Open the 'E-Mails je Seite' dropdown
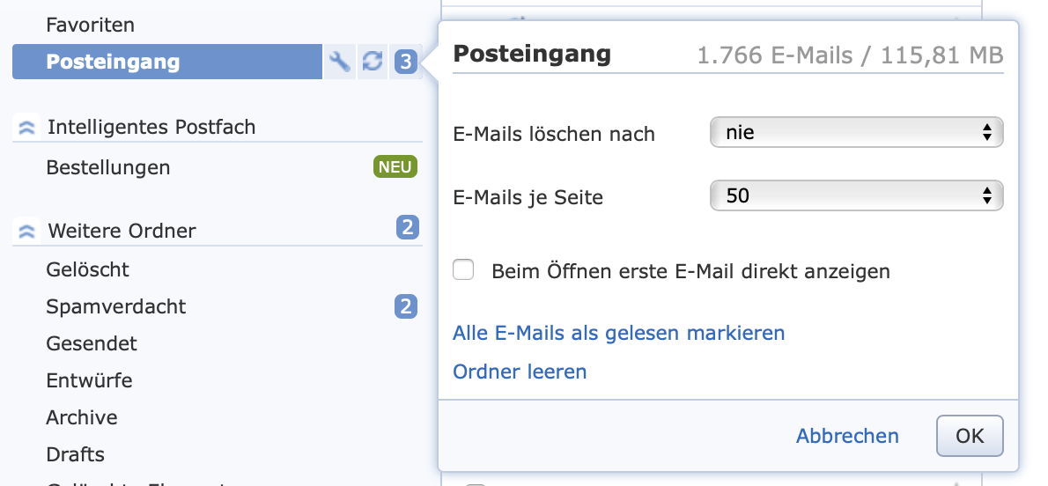The width and height of the screenshot is (1048, 486). (856, 196)
